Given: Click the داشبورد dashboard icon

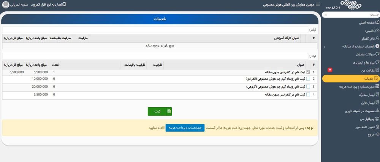Looking at the screenshot, I should click(377, 30).
